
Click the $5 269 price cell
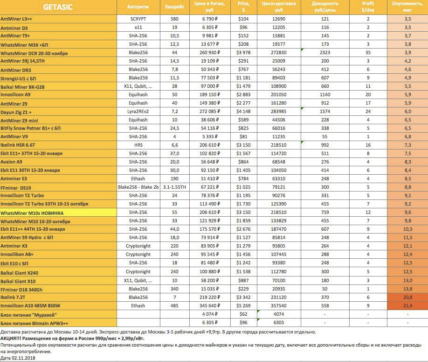point(244,306)
